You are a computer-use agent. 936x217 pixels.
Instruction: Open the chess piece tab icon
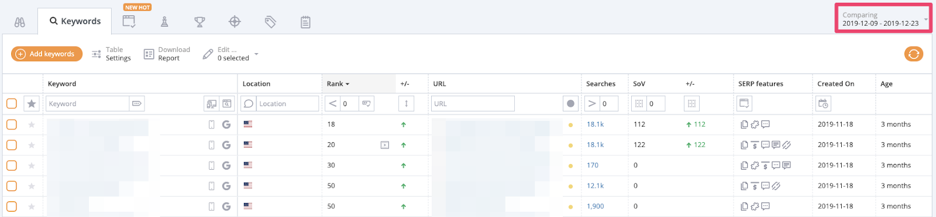pyautogui.click(x=164, y=22)
